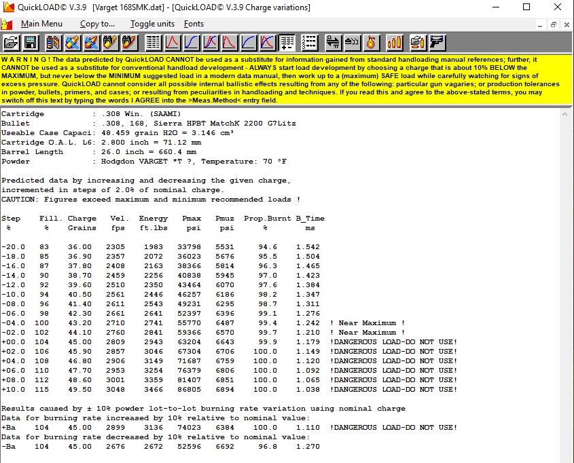Click the yellow WARNING text banner
Image resolution: width=574 pixels, height=463 pixels.
pyautogui.click(x=287, y=79)
